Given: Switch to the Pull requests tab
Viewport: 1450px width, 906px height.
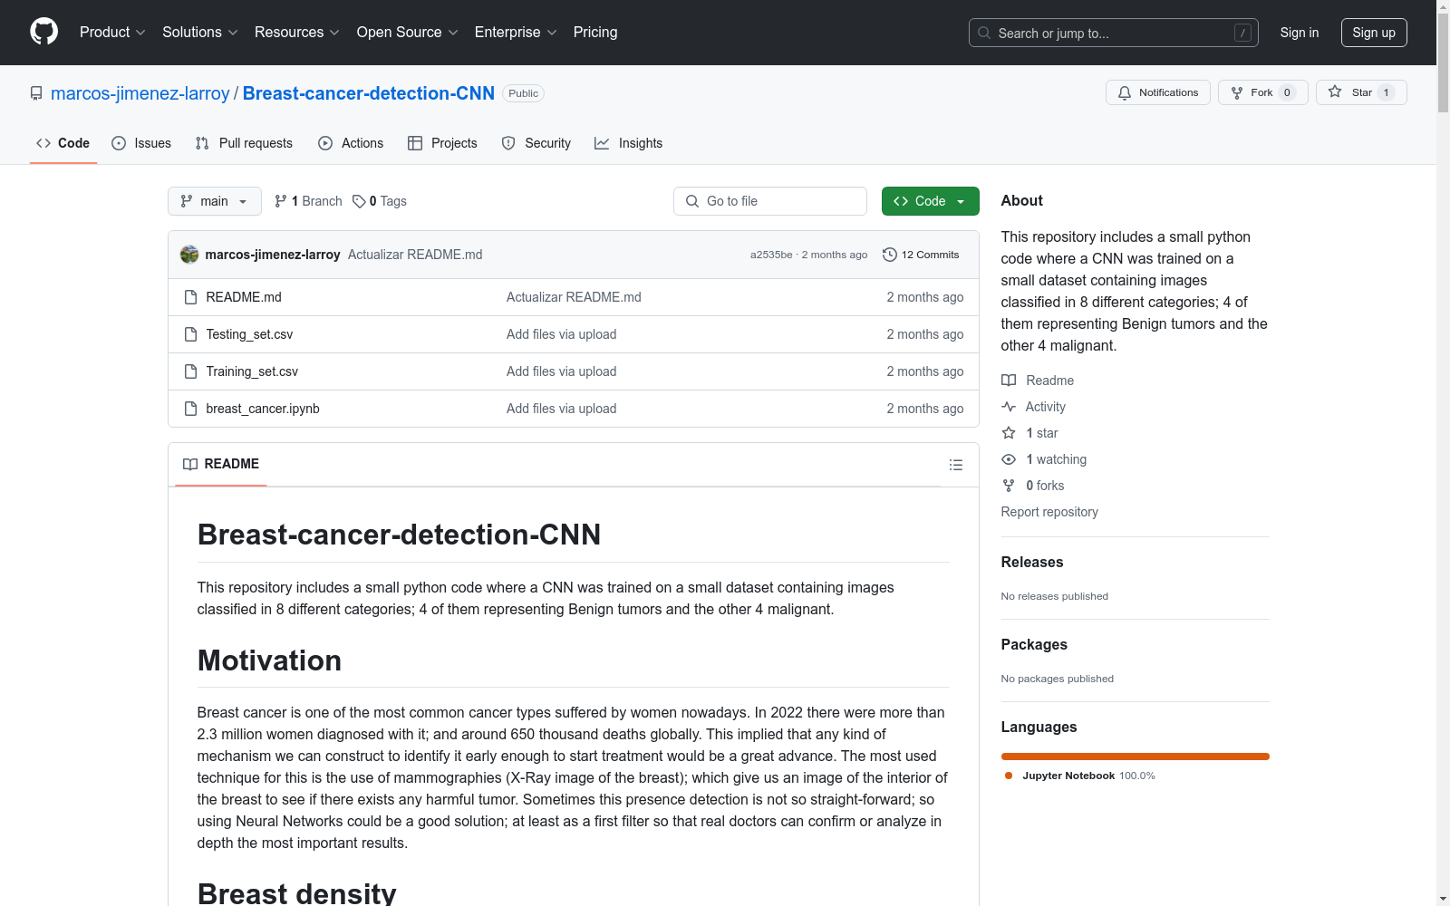Looking at the screenshot, I should point(244,143).
